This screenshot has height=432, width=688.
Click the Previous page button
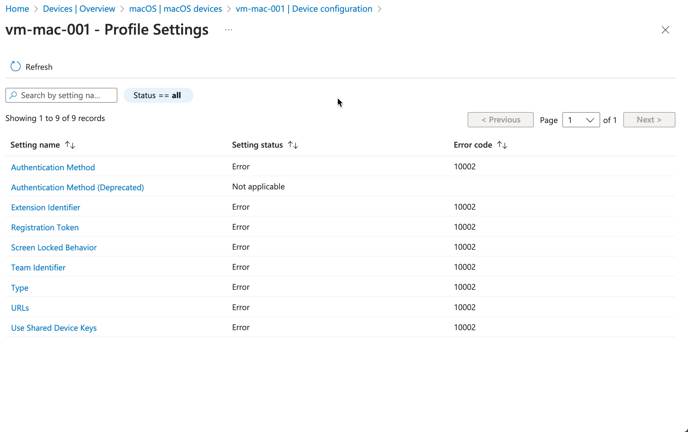click(x=501, y=120)
